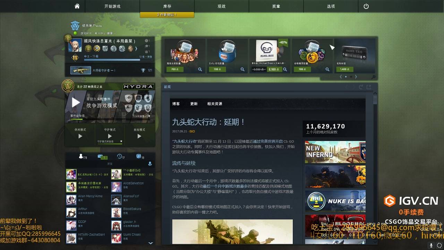444x250 pixels.
Task: Click the add friend icon
Action: [150, 164]
